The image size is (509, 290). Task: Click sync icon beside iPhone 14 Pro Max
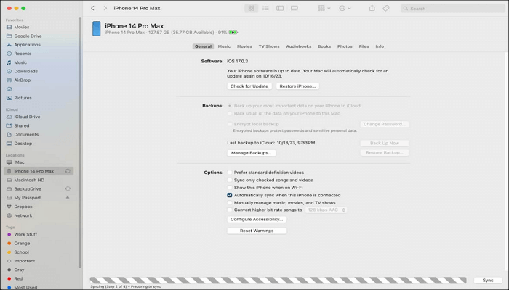click(x=68, y=171)
